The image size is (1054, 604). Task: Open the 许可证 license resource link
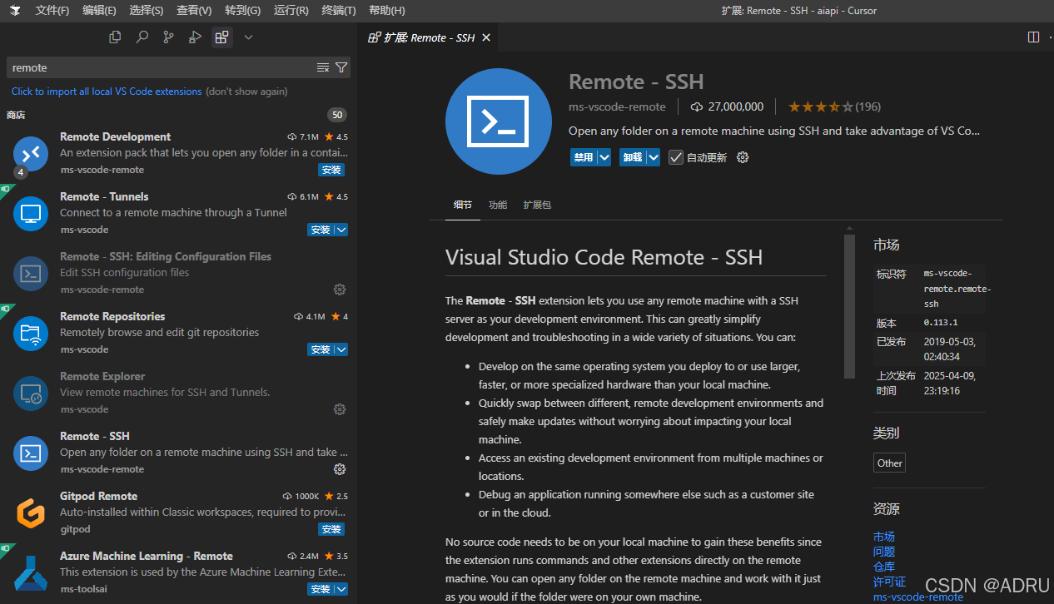[x=889, y=582]
